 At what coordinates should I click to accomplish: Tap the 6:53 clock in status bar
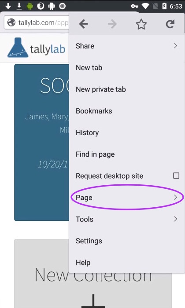click(x=176, y=7)
